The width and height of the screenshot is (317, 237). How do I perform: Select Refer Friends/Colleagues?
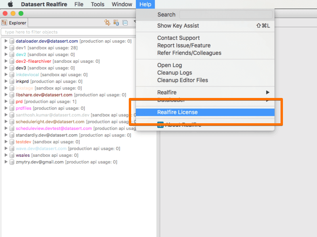coord(205,53)
